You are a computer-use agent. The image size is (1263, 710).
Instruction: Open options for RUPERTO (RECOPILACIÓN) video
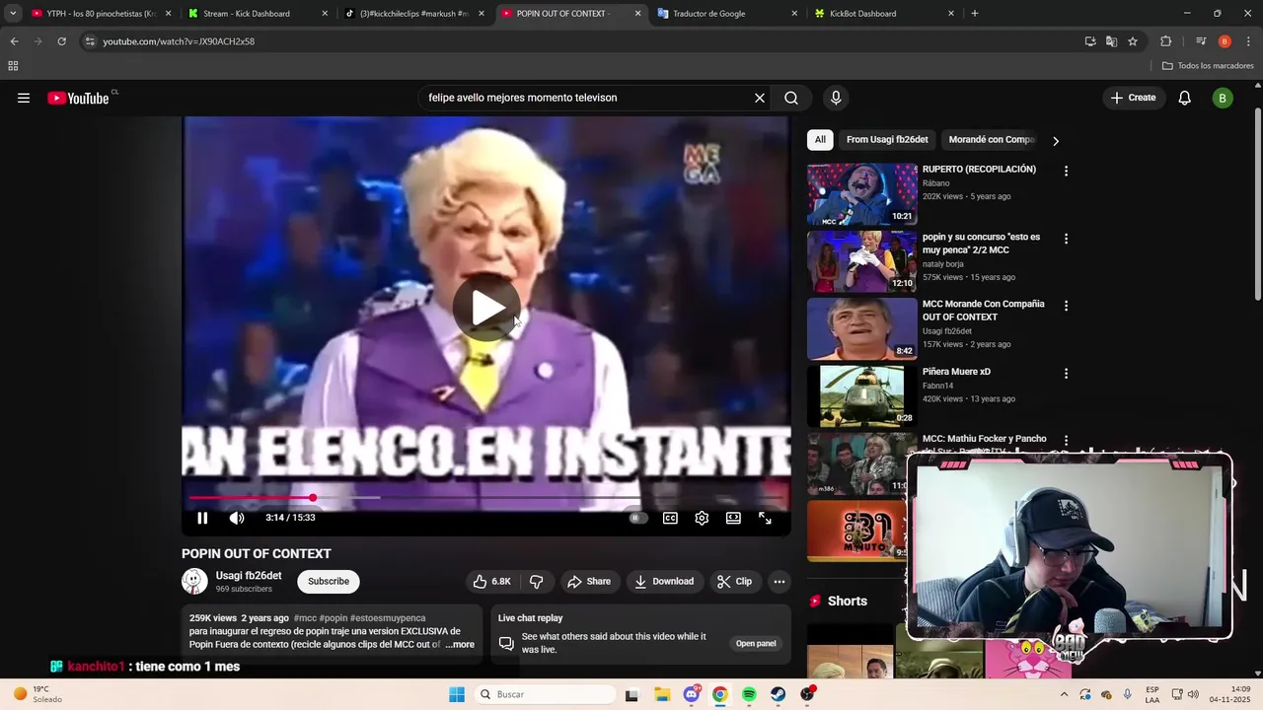(1066, 172)
